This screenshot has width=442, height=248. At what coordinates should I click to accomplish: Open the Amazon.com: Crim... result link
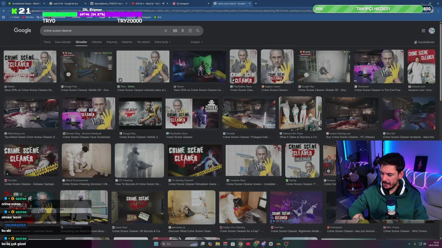point(421,90)
